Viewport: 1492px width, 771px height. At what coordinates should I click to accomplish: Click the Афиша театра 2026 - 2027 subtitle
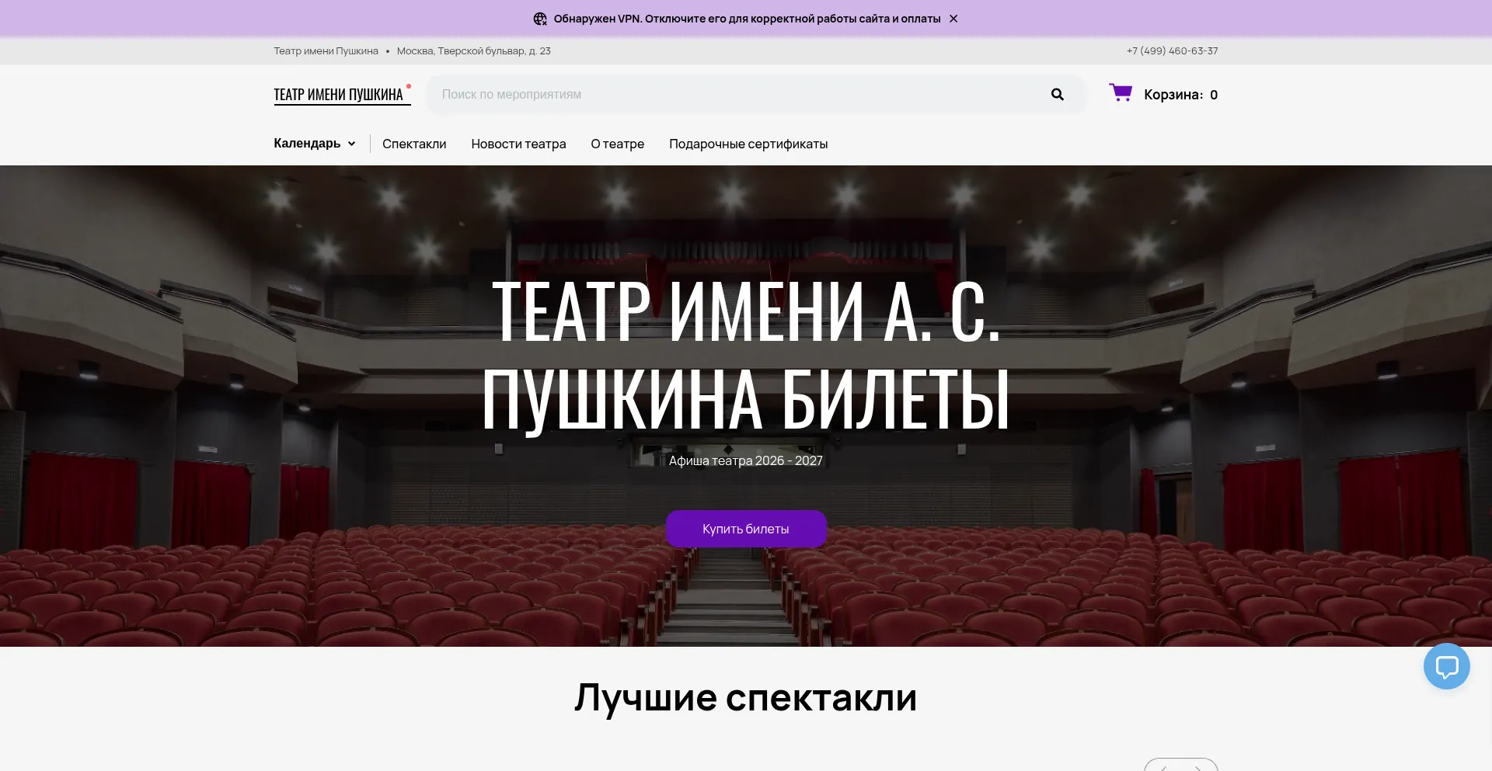point(746,460)
